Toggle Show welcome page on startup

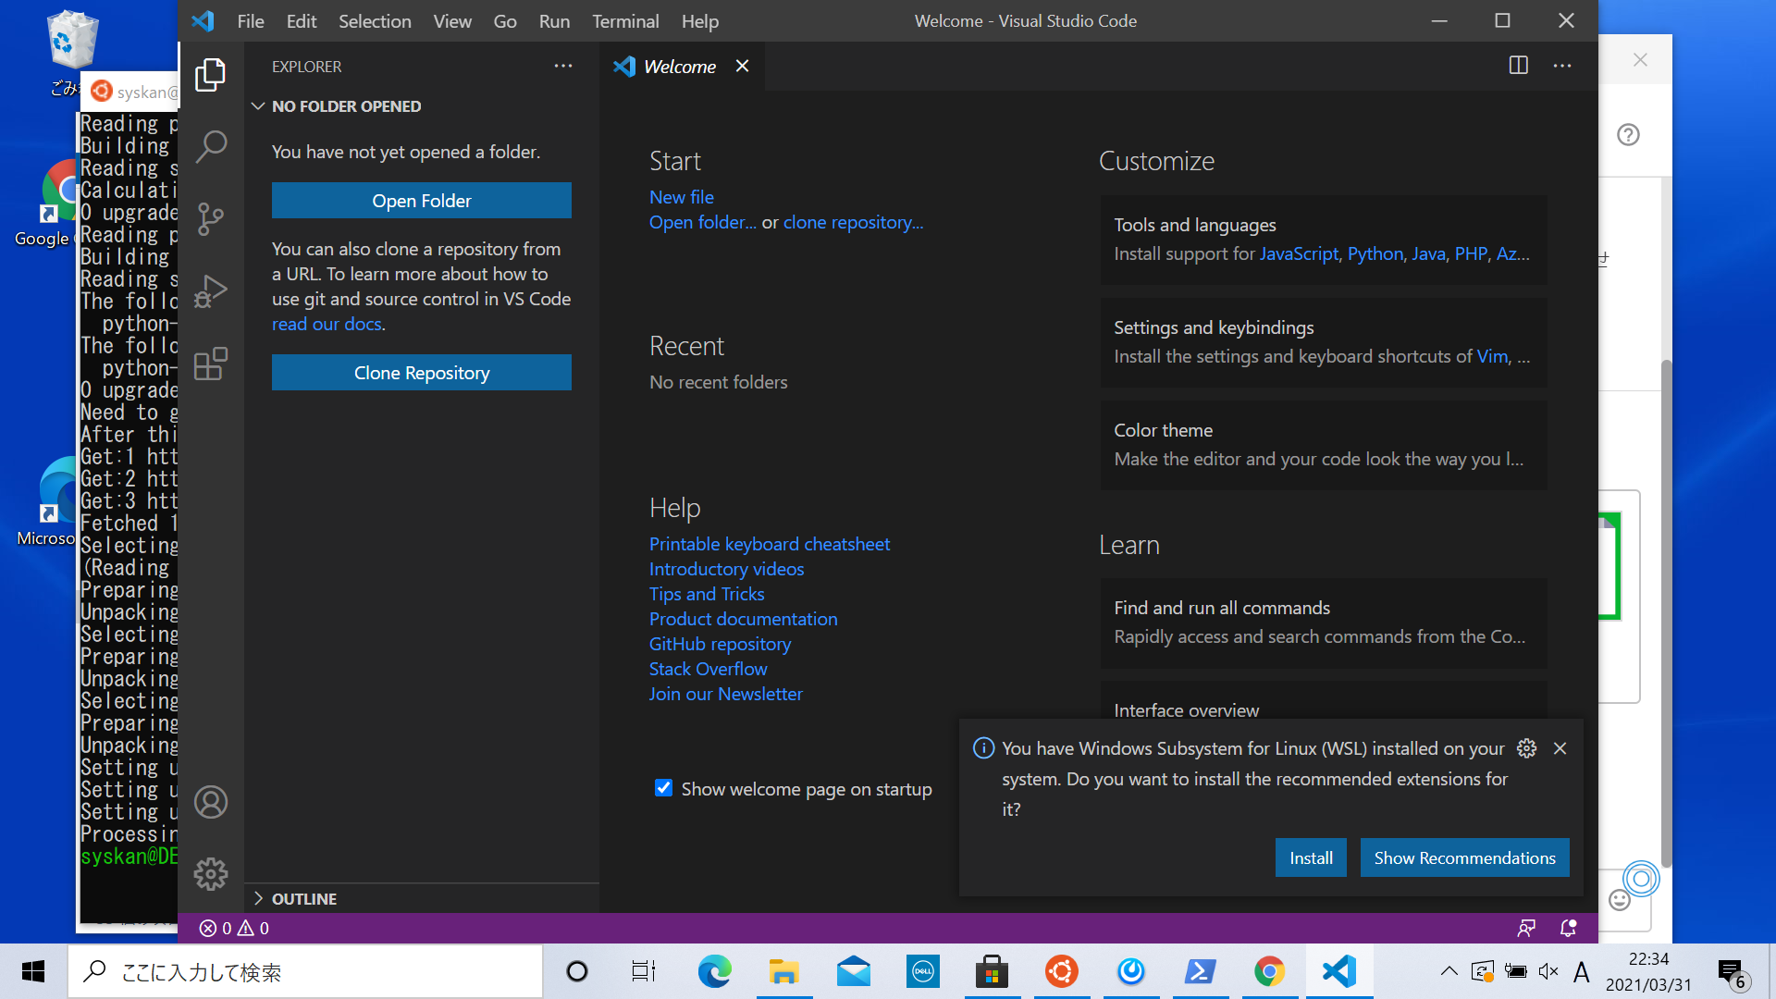click(663, 788)
